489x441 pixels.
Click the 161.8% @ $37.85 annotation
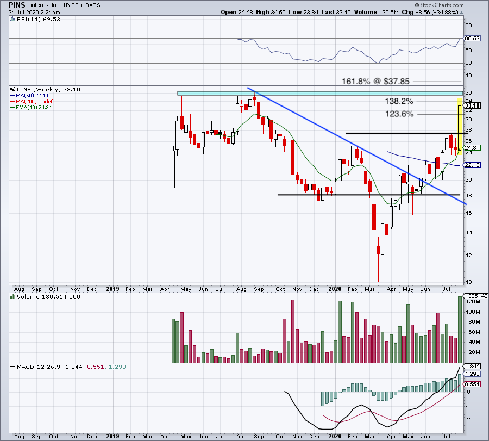[x=375, y=82]
